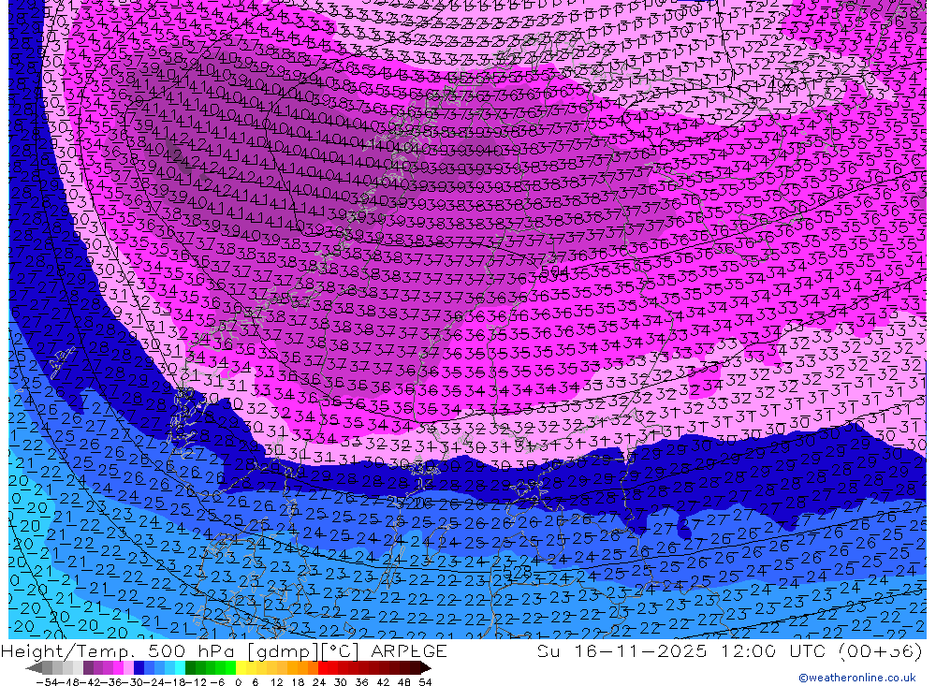The image size is (936, 686).
Task: Click the '(00+36)' forecast offset text
Action: click(881, 650)
